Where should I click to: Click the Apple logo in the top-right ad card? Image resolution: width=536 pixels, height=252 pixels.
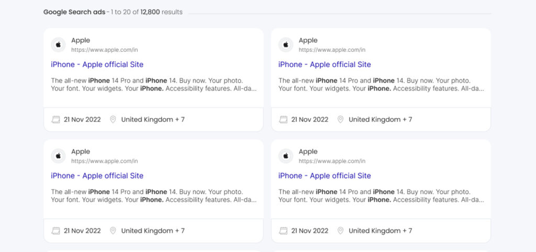click(x=286, y=45)
